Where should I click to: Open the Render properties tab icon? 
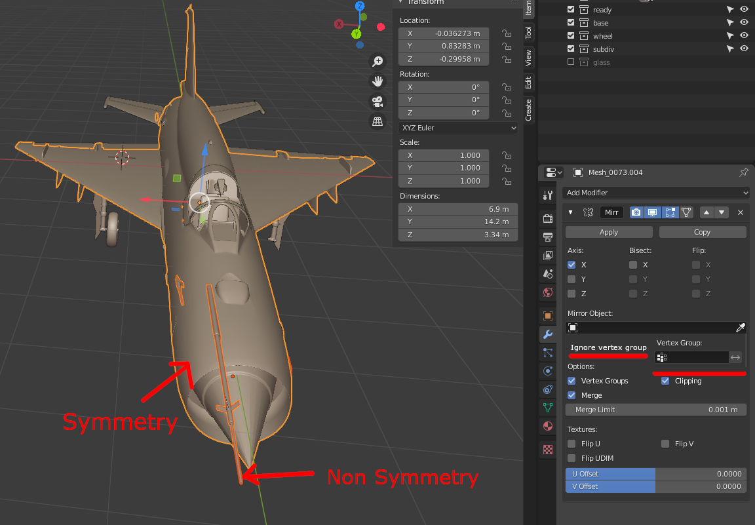[x=548, y=219]
